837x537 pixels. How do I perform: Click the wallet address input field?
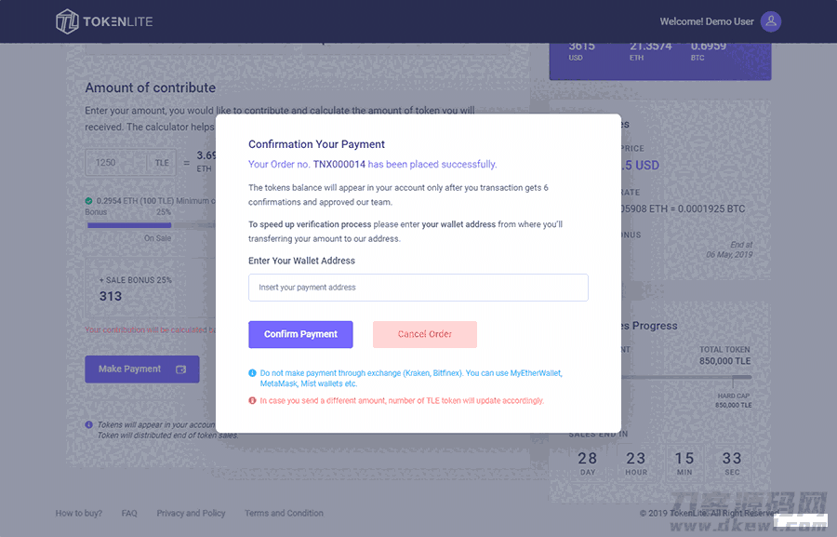click(x=418, y=288)
